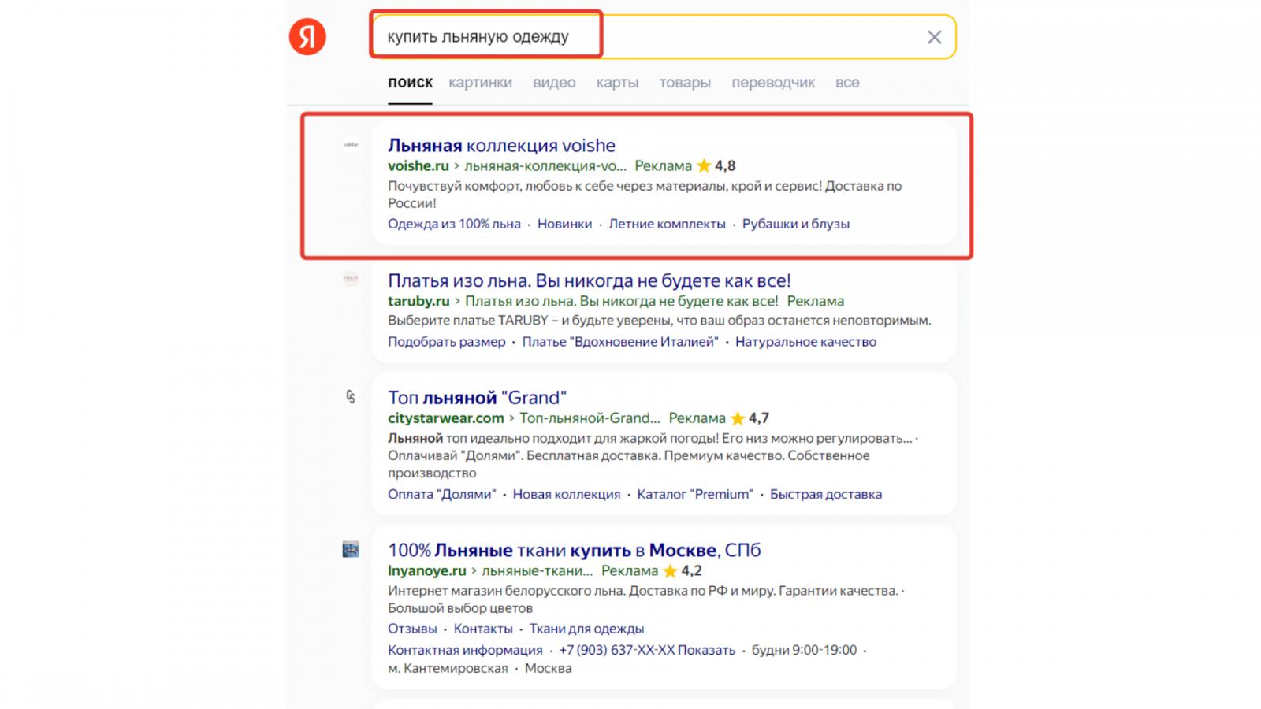Follow the Подобрать размер sitelink
The image size is (1261, 709).
446,342
